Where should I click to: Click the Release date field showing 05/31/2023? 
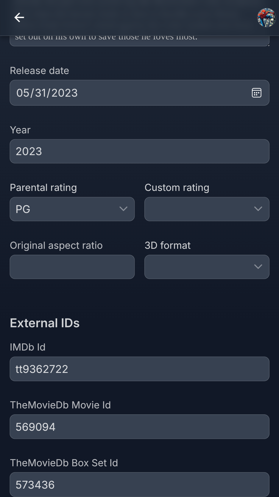click(x=128, y=93)
